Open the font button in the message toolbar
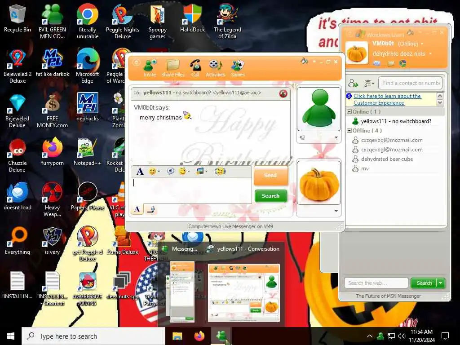This screenshot has height=345, width=460. [x=140, y=171]
